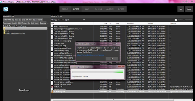Click the file icon beside Memory analysis.png

52,51
